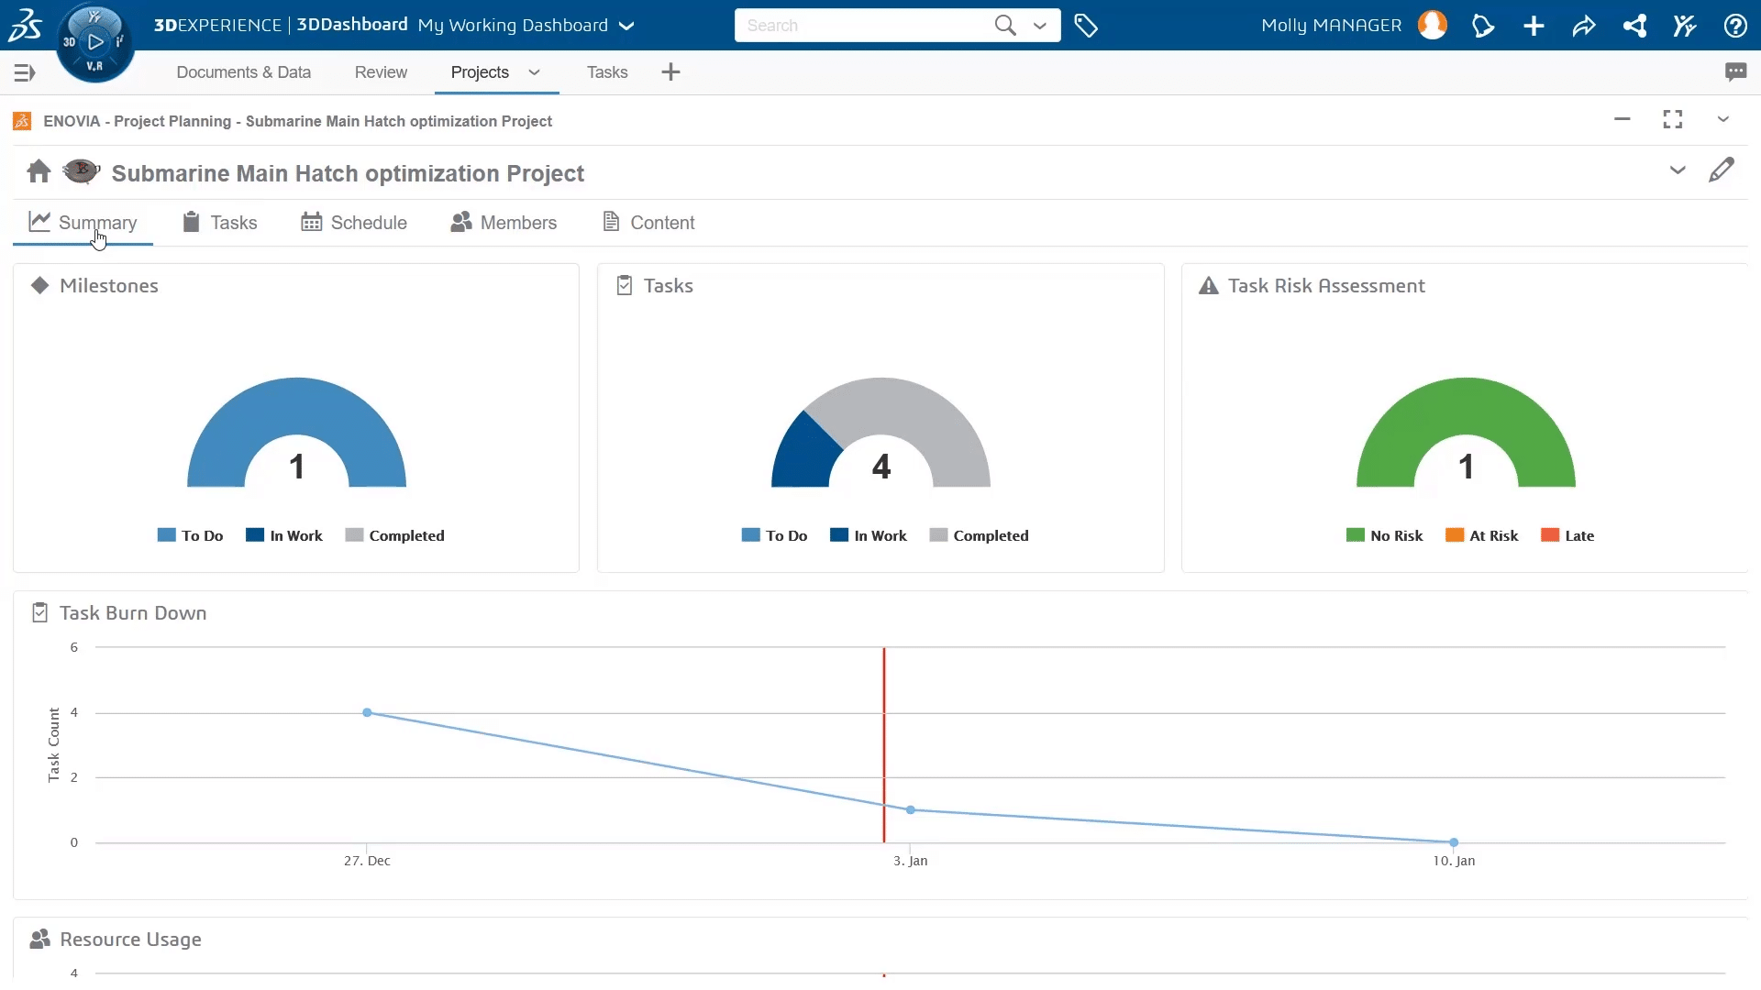The width and height of the screenshot is (1761, 990).
Task: Switch to the Tasks dashboard tab
Action: pyautogui.click(x=607, y=72)
